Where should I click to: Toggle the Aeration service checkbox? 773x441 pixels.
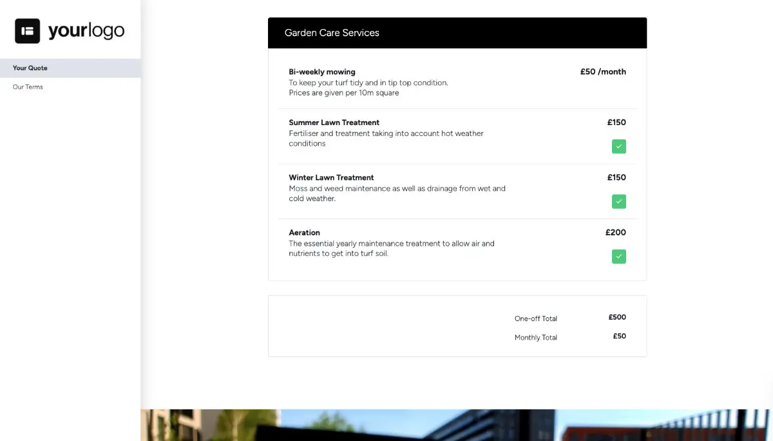(618, 256)
